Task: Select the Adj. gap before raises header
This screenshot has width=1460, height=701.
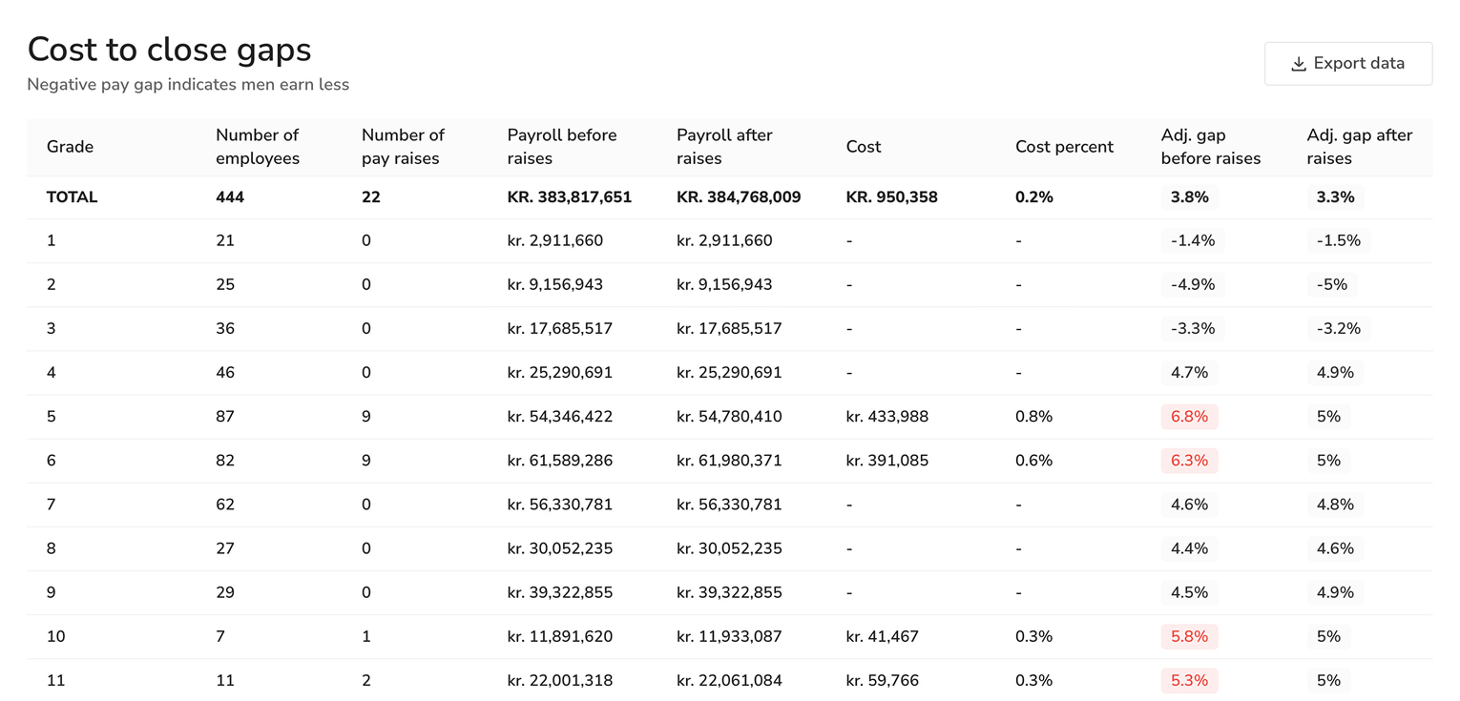Action: (x=1211, y=147)
